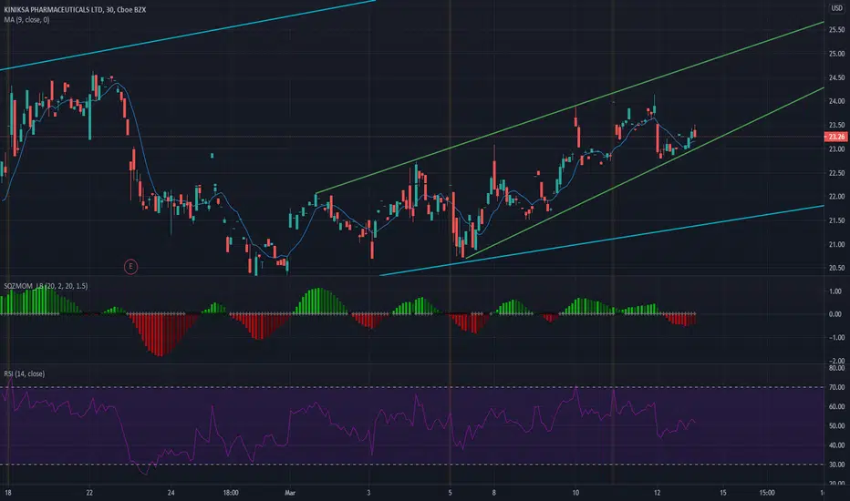Click the momentum 1.00 axis label

pyautogui.click(x=835, y=291)
